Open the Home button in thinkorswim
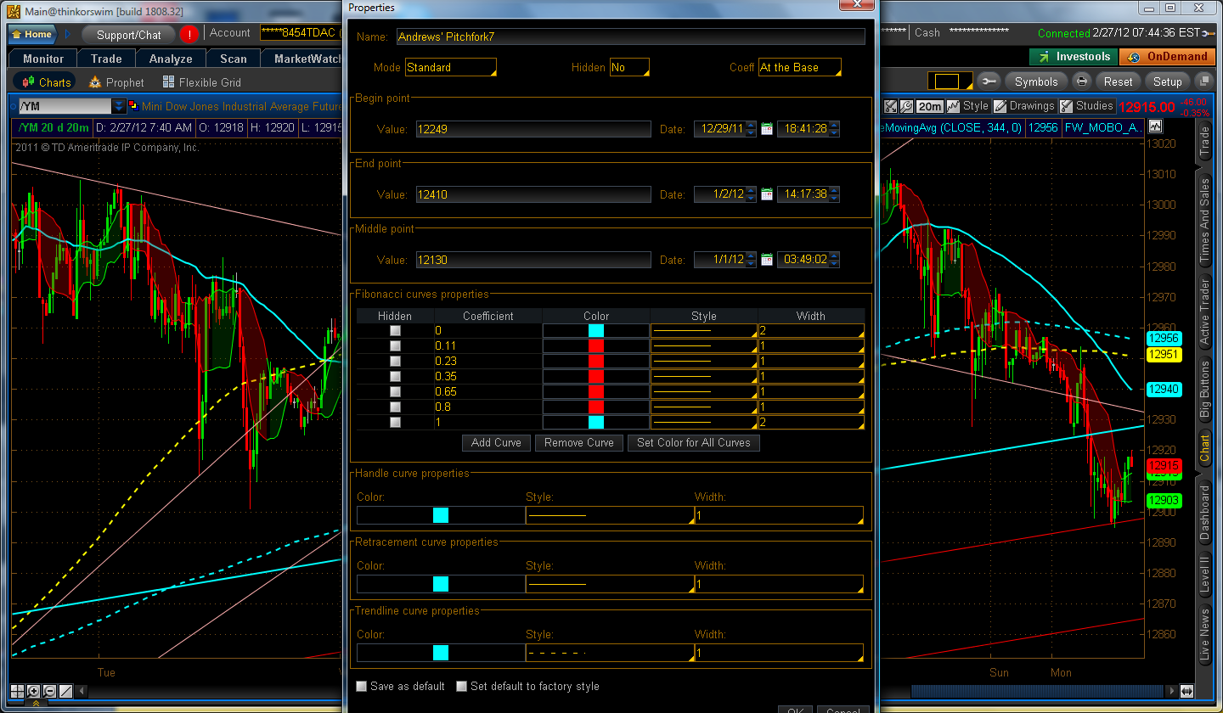This screenshot has height=713, width=1223. point(32,35)
